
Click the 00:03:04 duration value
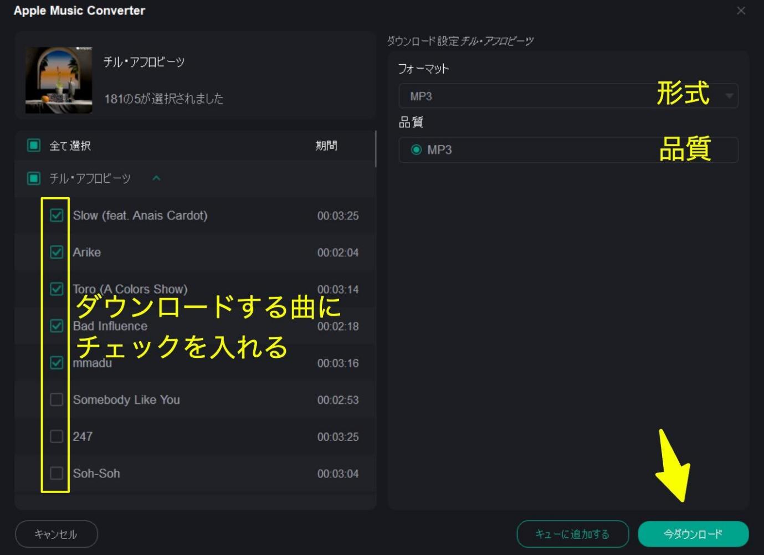(x=338, y=474)
